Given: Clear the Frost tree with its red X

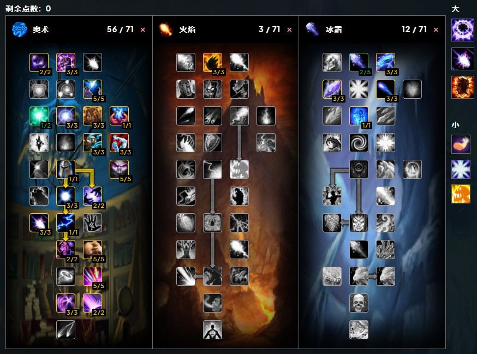Looking at the screenshot, I should coord(436,30).
